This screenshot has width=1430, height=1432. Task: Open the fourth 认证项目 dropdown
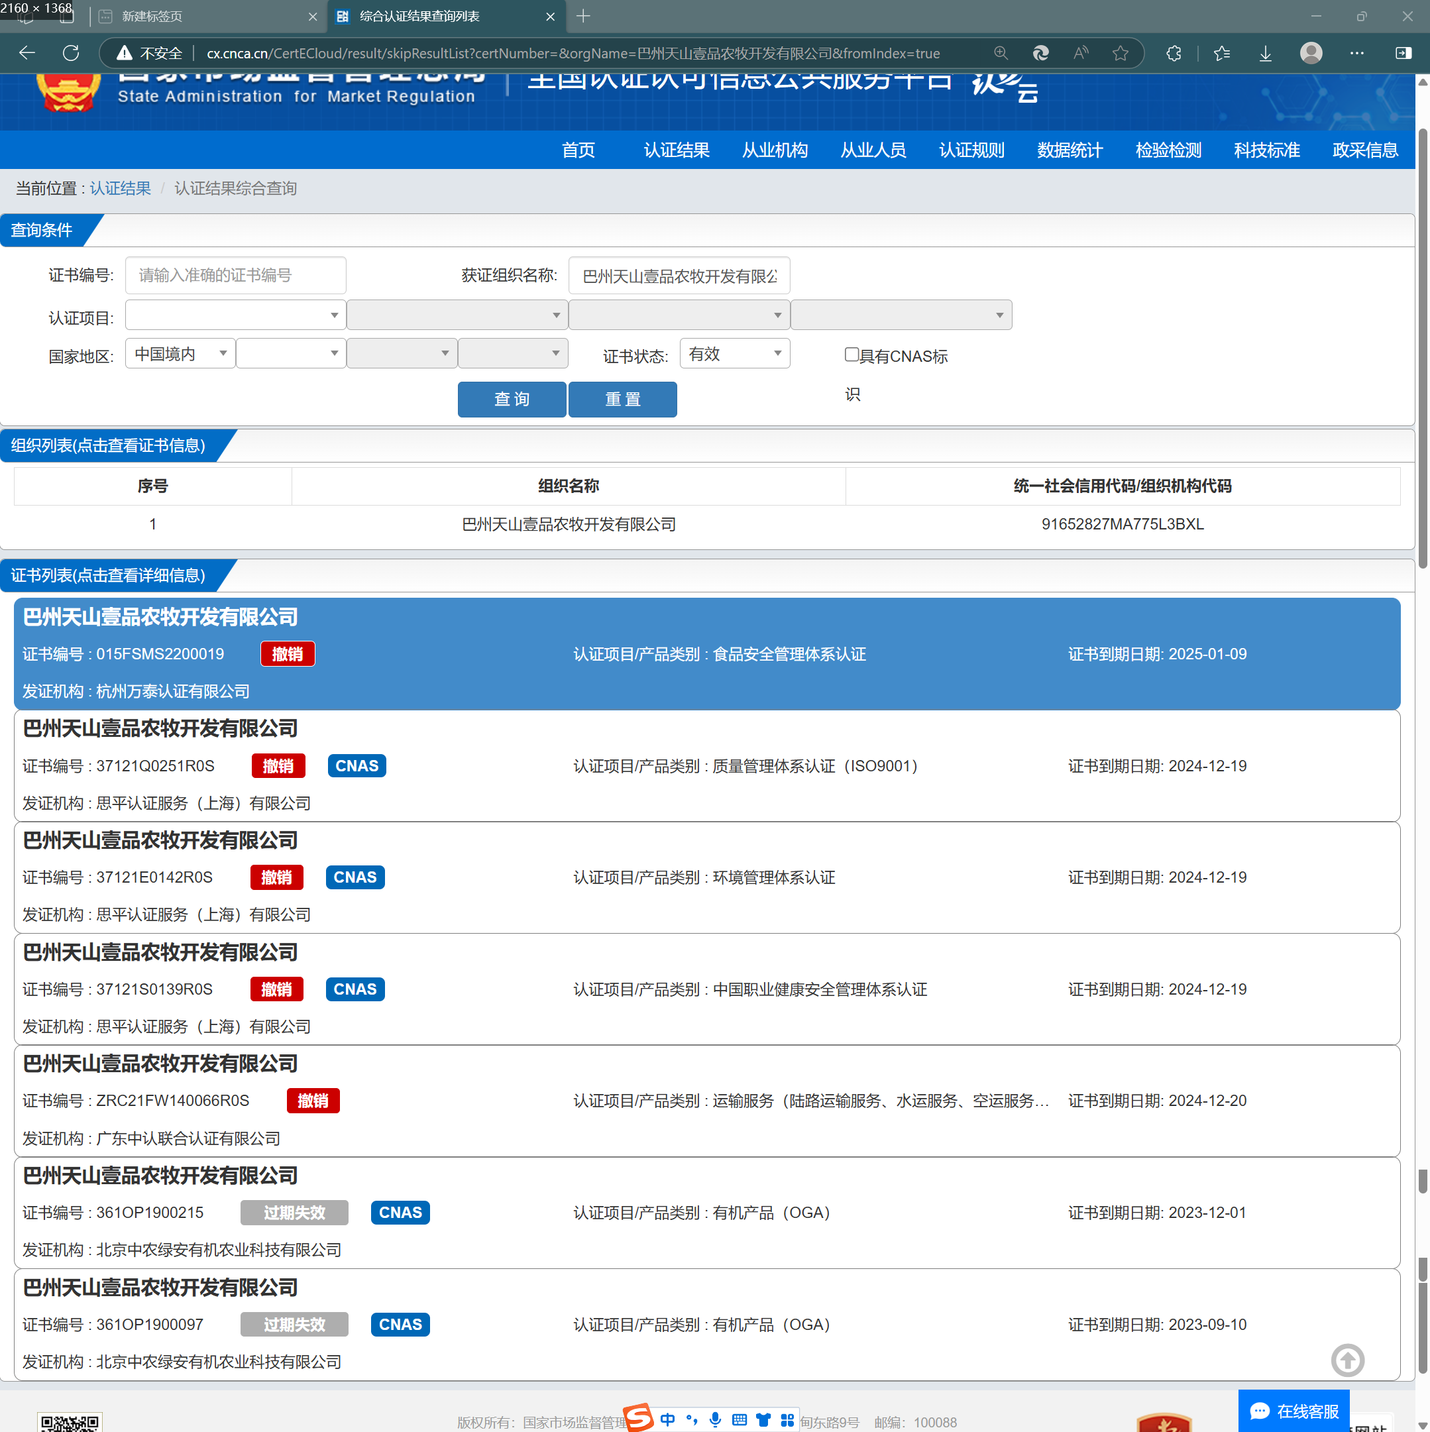(x=901, y=315)
